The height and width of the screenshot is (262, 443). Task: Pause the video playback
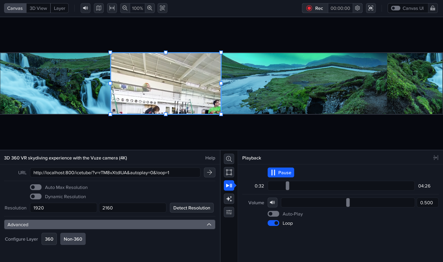point(281,172)
